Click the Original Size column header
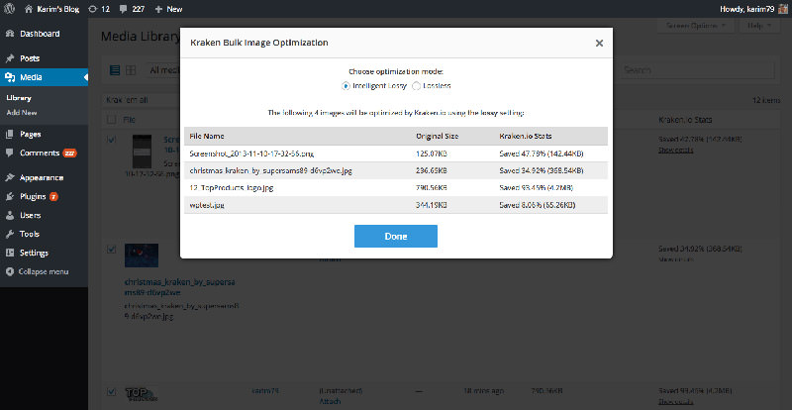The width and height of the screenshot is (792, 410). pyautogui.click(x=437, y=136)
